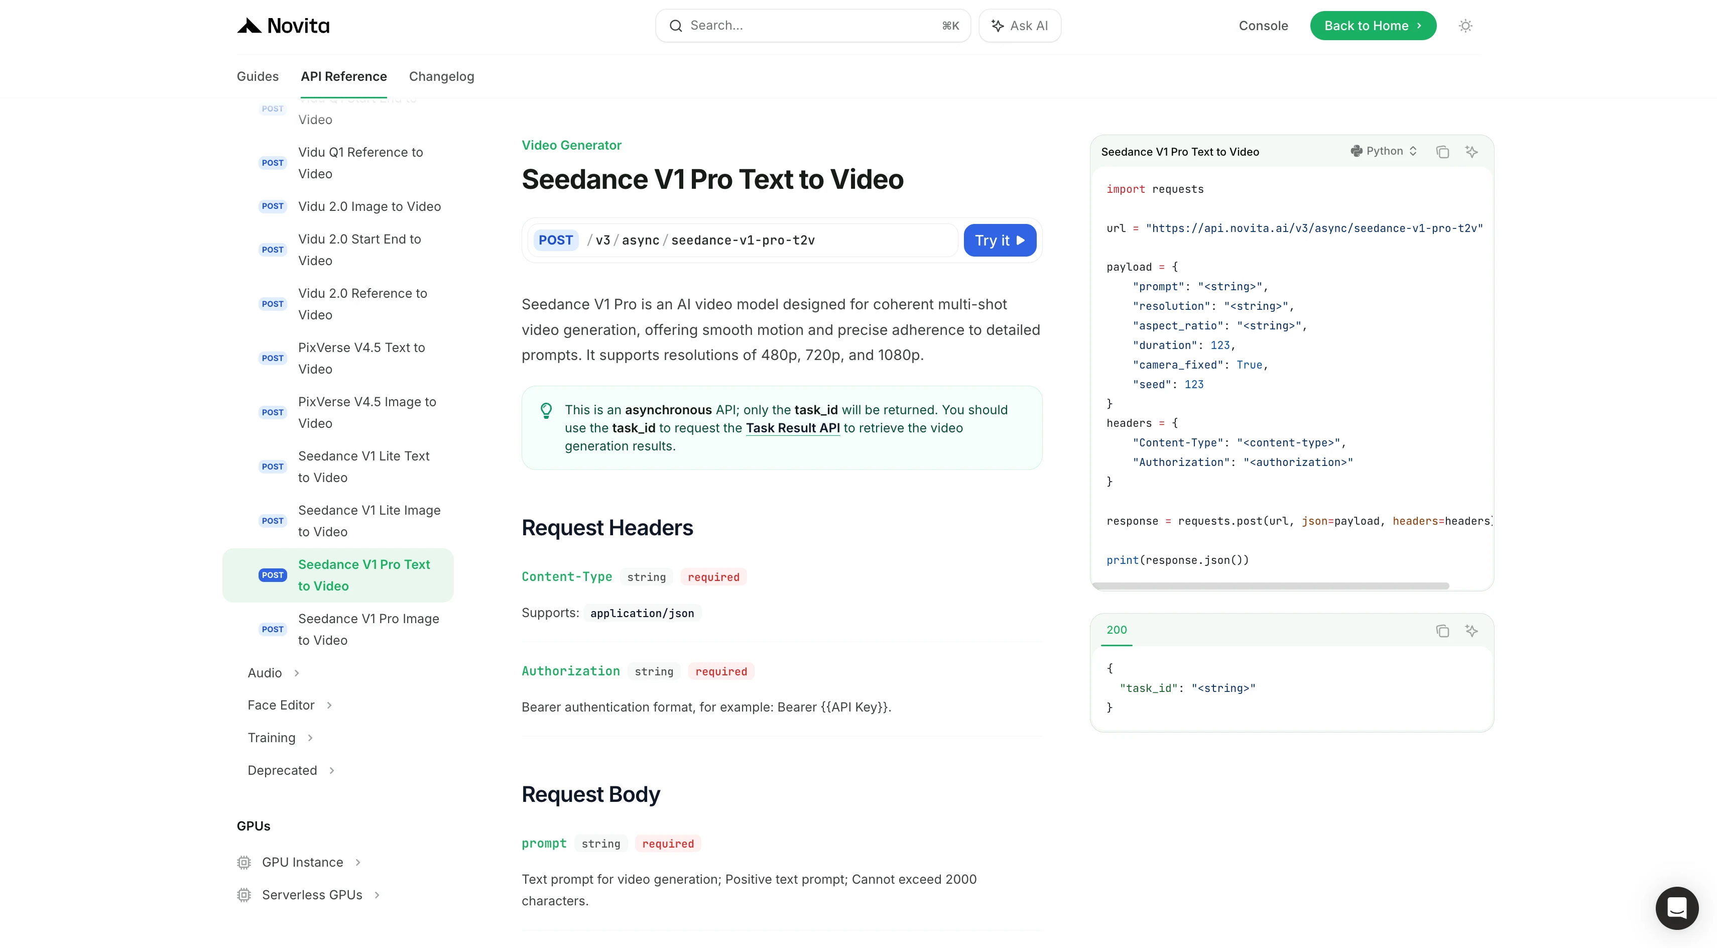The width and height of the screenshot is (1717, 948).
Task: Copy the Python request code sample
Action: [1442, 152]
